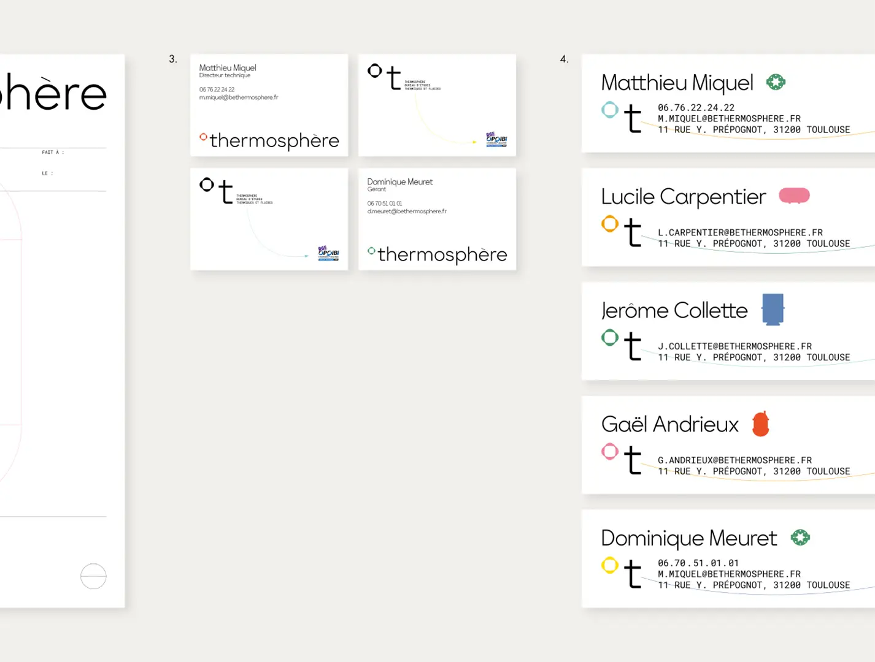Click the split circle icon at the letterhead bottom

tap(93, 576)
